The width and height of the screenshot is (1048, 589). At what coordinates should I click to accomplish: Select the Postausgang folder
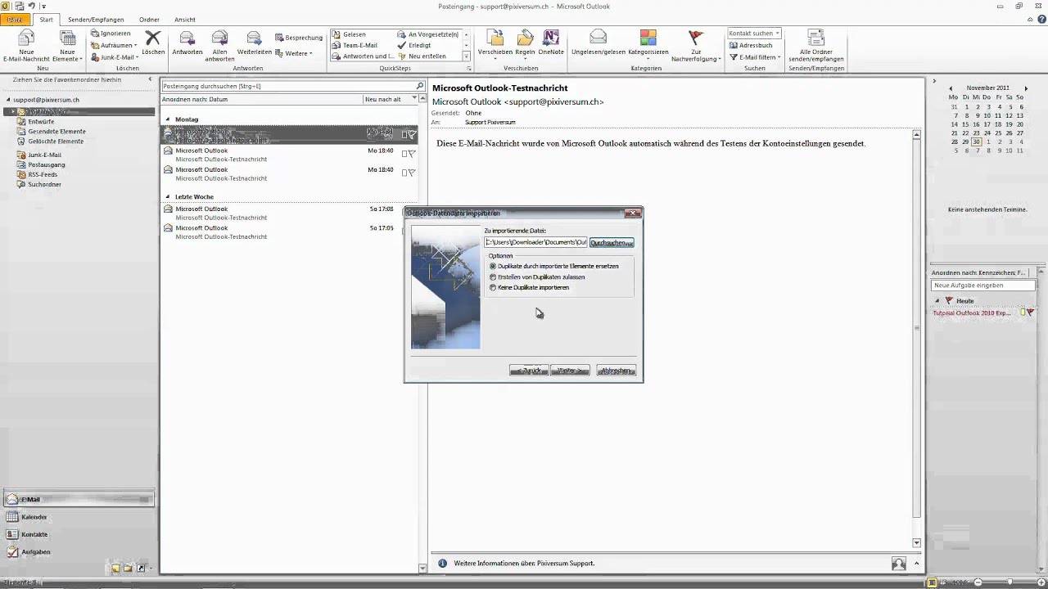(x=47, y=164)
